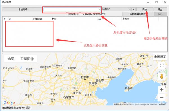This screenshot has width=169, height=111.
Task: Click the # column header
Action: click(x=5, y=19)
